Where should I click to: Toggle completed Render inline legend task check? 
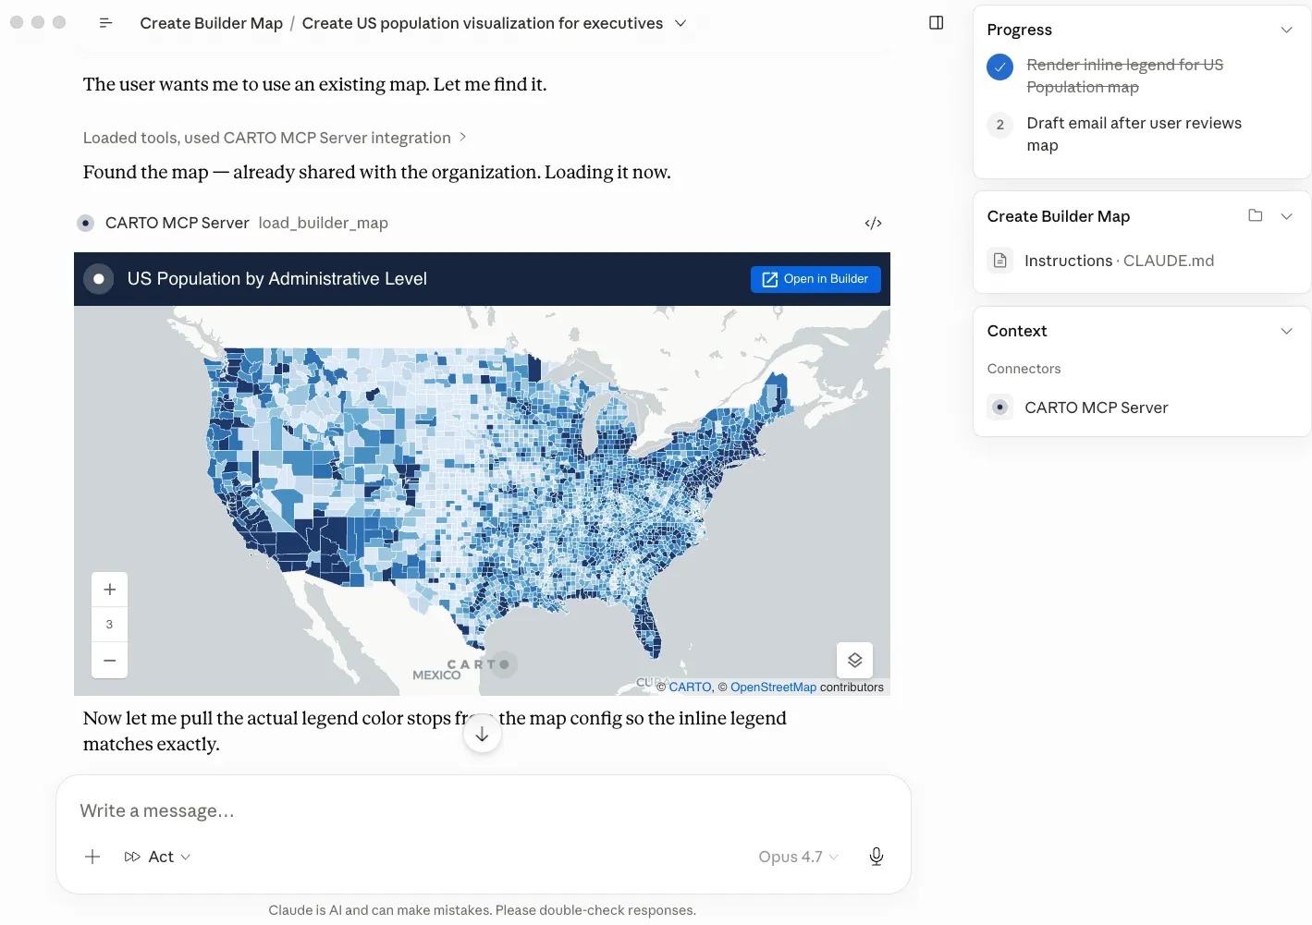tap(999, 67)
